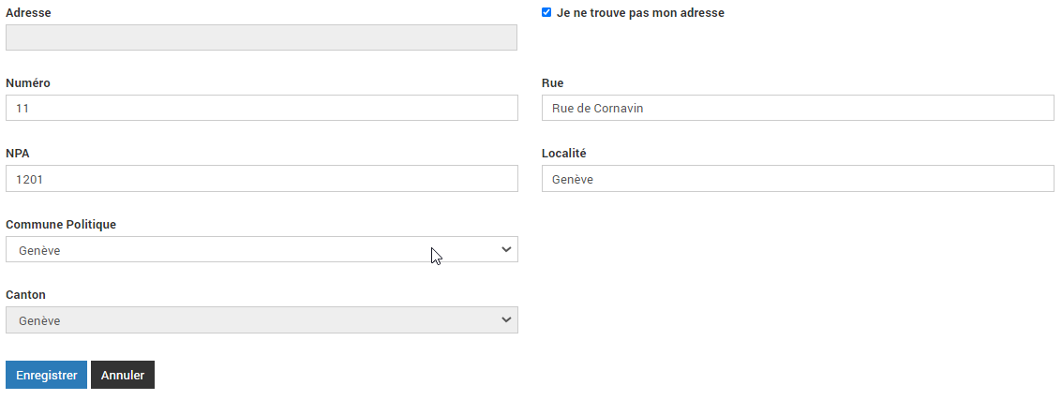
Task: Click the 'Je ne trouve pas mon adresse' label text
Action: (x=640, y=13)
